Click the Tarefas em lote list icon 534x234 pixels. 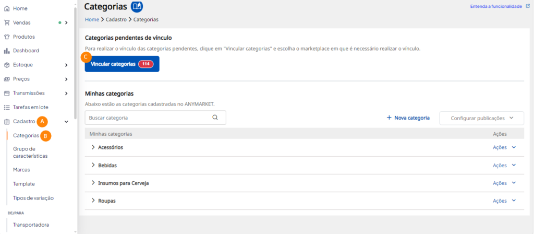(6, 107)
